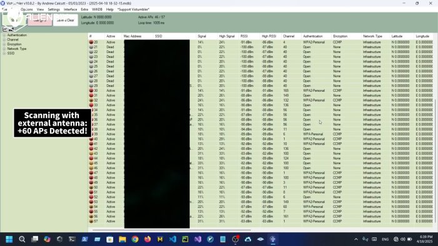Click the status orb of AP 50

[91, 187]
